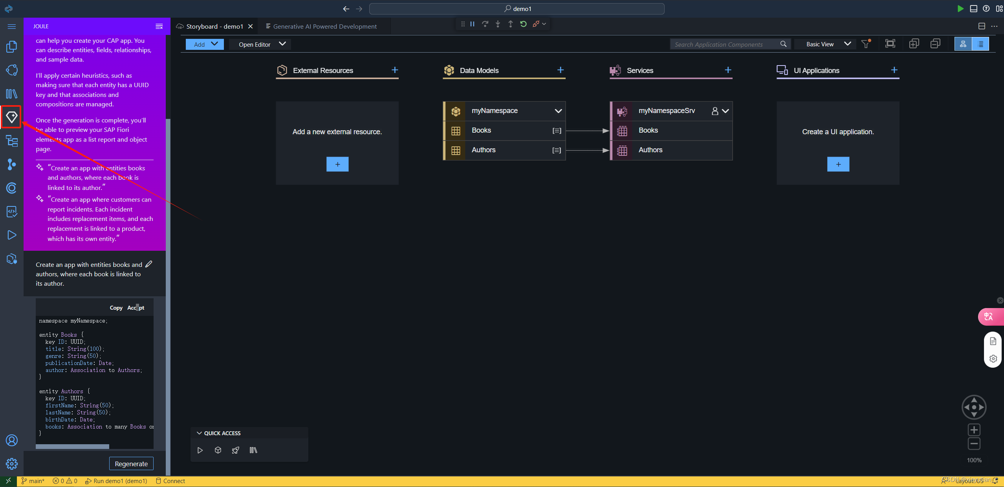Image resolution: width=1004 pixels, height=487 pixels.
Task: Click the filter icon in storyboard toolbar
Action: pyautogui.click(x=866, y=44)
